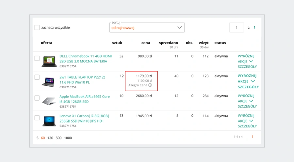The width and height of the screenshot is (294, 162).
Task: Open the 2w1 Tablet/Laptop product image
Action: (x=48, y=82)
